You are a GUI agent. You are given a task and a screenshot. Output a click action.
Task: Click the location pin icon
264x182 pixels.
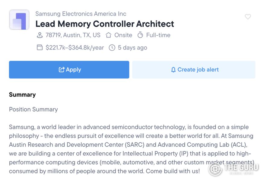[x=40, y=35]
